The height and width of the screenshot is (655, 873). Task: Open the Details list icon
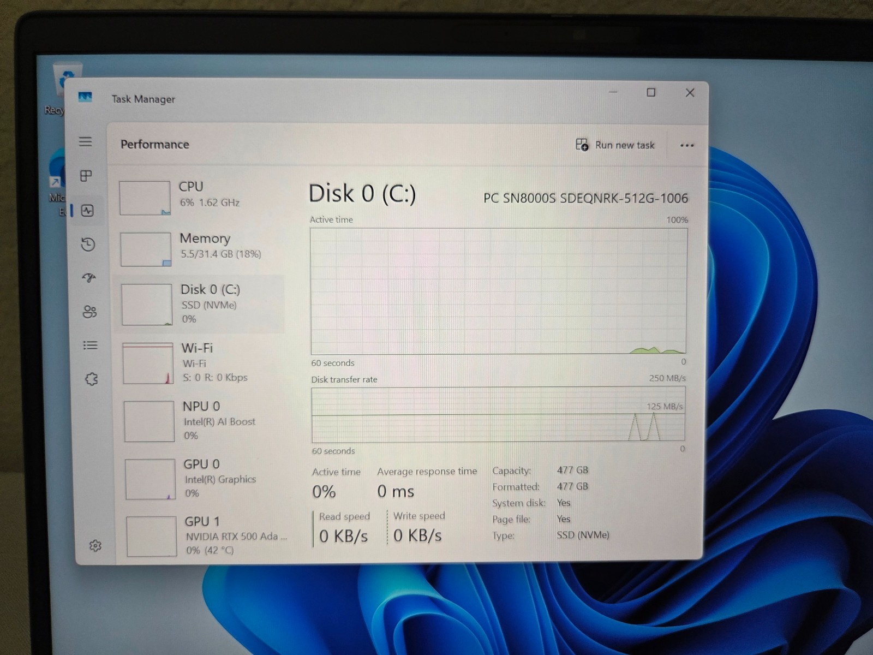pos(90,345)
